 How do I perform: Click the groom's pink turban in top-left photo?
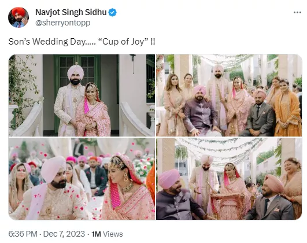(x=75, y=71)
